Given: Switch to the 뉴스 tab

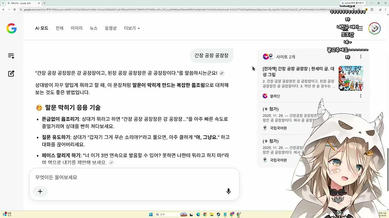Looking at the screenshot, I should pyautogui.click(x=94, y=28).
